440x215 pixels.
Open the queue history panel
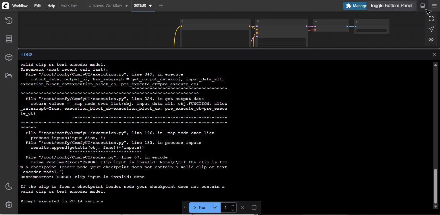[9, 20]
